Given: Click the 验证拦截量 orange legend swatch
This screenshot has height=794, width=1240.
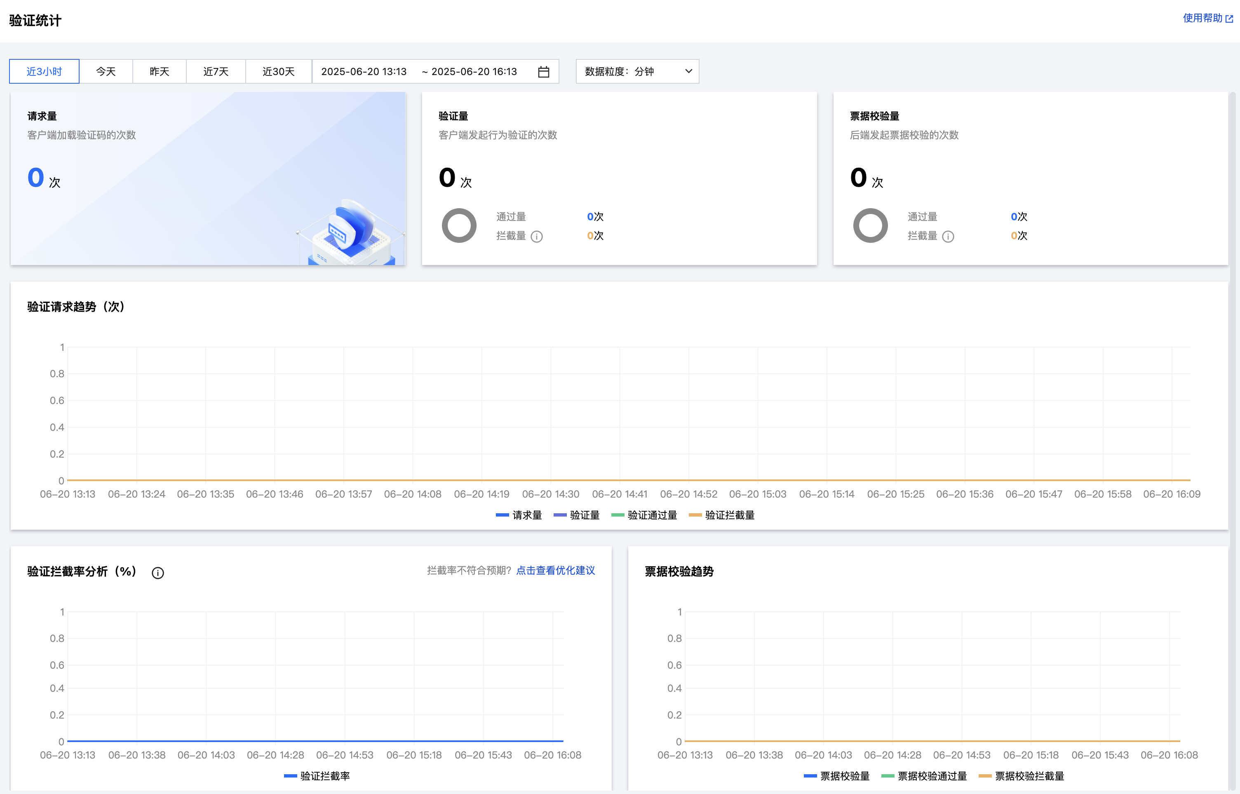Looking at the screenshot, I should tap(695, 515).
